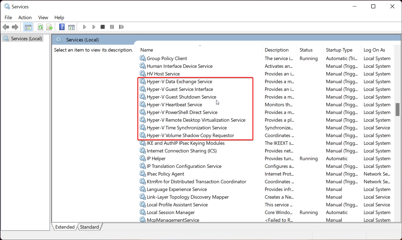The height and width of the screenshot is (240, 402).
Task: Click gear icon for Hyper-V Volume Shadow Copy Requestor
Action: coord(143,135)
